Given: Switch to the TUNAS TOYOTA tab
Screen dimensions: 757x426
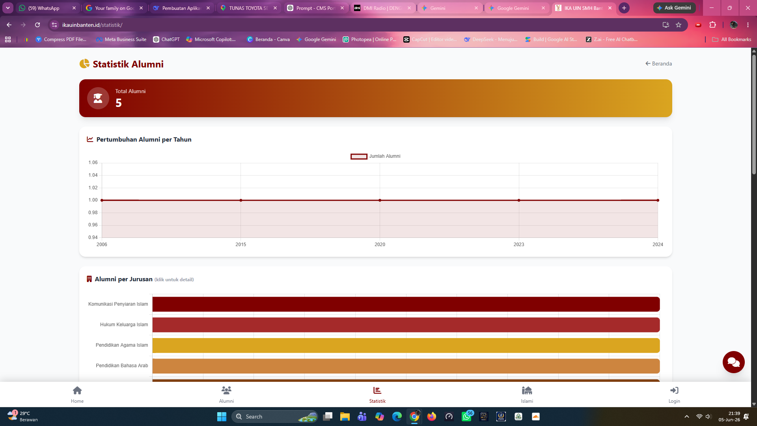Looking at the screenshot, I should pyautogui.click(x=249, y=8).
